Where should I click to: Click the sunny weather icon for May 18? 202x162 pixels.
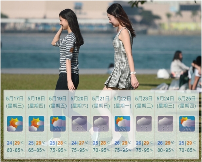point(36,124)
